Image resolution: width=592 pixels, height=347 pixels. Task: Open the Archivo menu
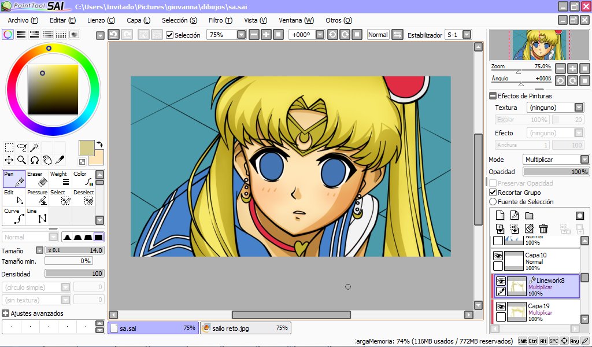(23, 20)
